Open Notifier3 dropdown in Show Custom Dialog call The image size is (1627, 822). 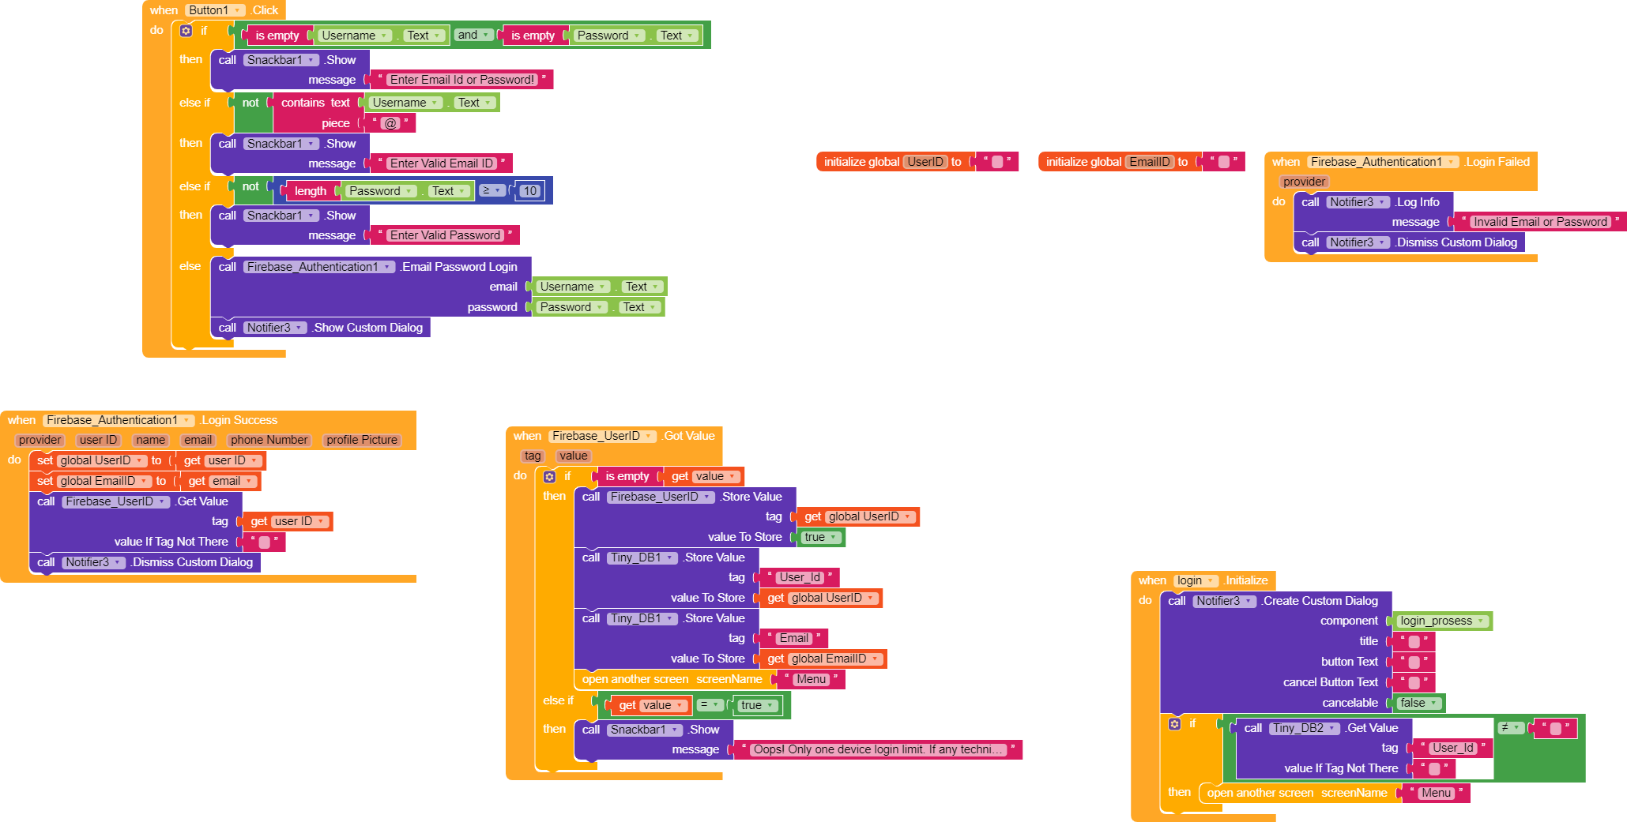click(275, 328)
